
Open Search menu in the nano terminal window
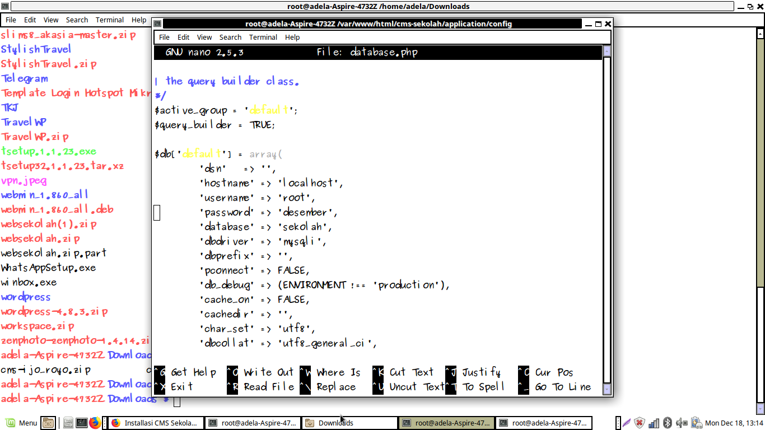click(x=230, y=37)
